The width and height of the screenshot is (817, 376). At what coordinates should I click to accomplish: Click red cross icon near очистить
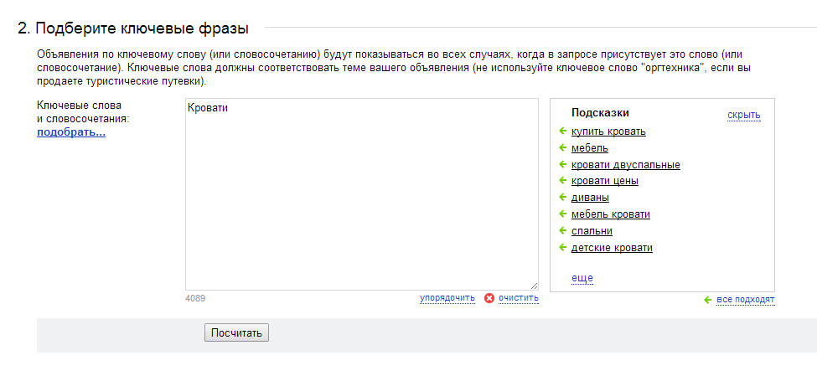(x=489, y=298)
